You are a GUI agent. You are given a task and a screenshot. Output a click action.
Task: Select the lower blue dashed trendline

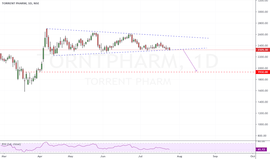click(x=130, y=52)
